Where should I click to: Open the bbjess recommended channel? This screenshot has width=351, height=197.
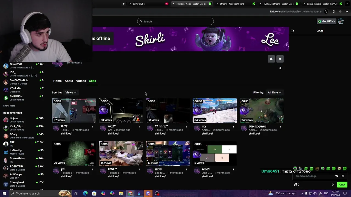23,120
